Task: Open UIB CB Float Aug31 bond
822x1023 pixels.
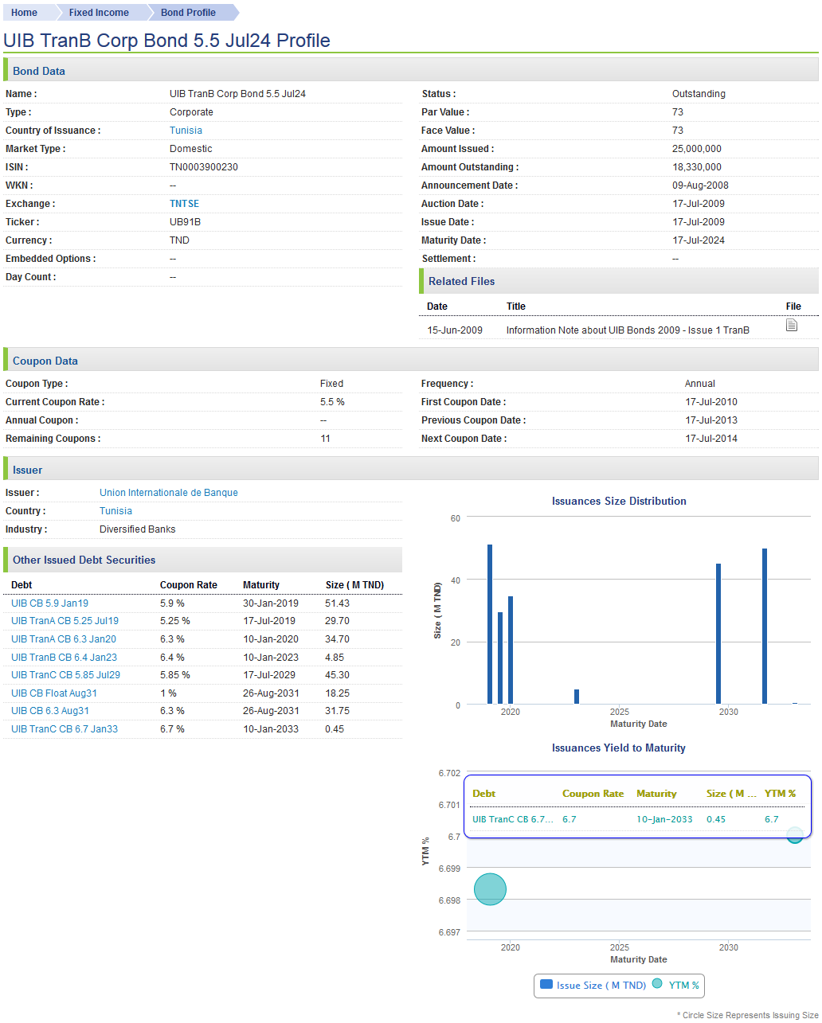Action: tap(54, 693)
